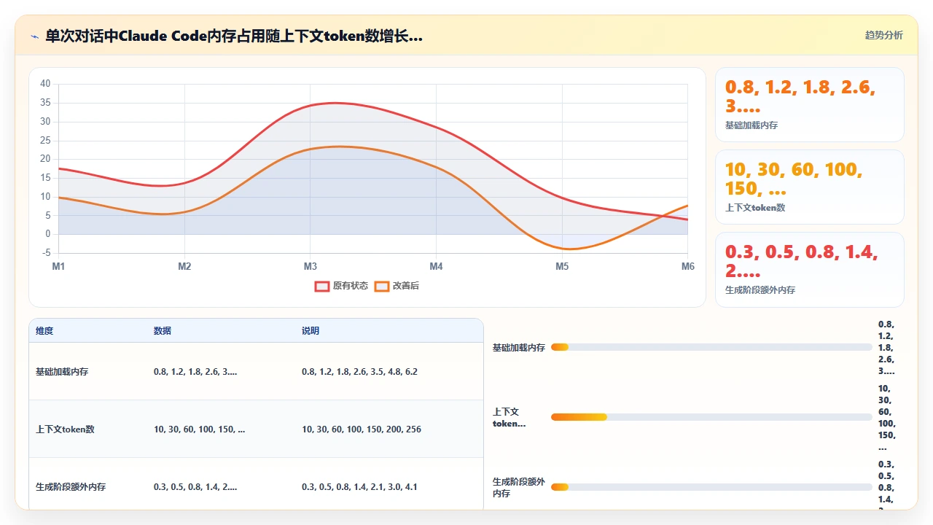Click the 上下文token progress bar
The image size is (933, 525).
(x=711, y=417)
